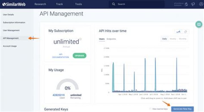Open the announcements megaphone icon

tap(193, 4)
